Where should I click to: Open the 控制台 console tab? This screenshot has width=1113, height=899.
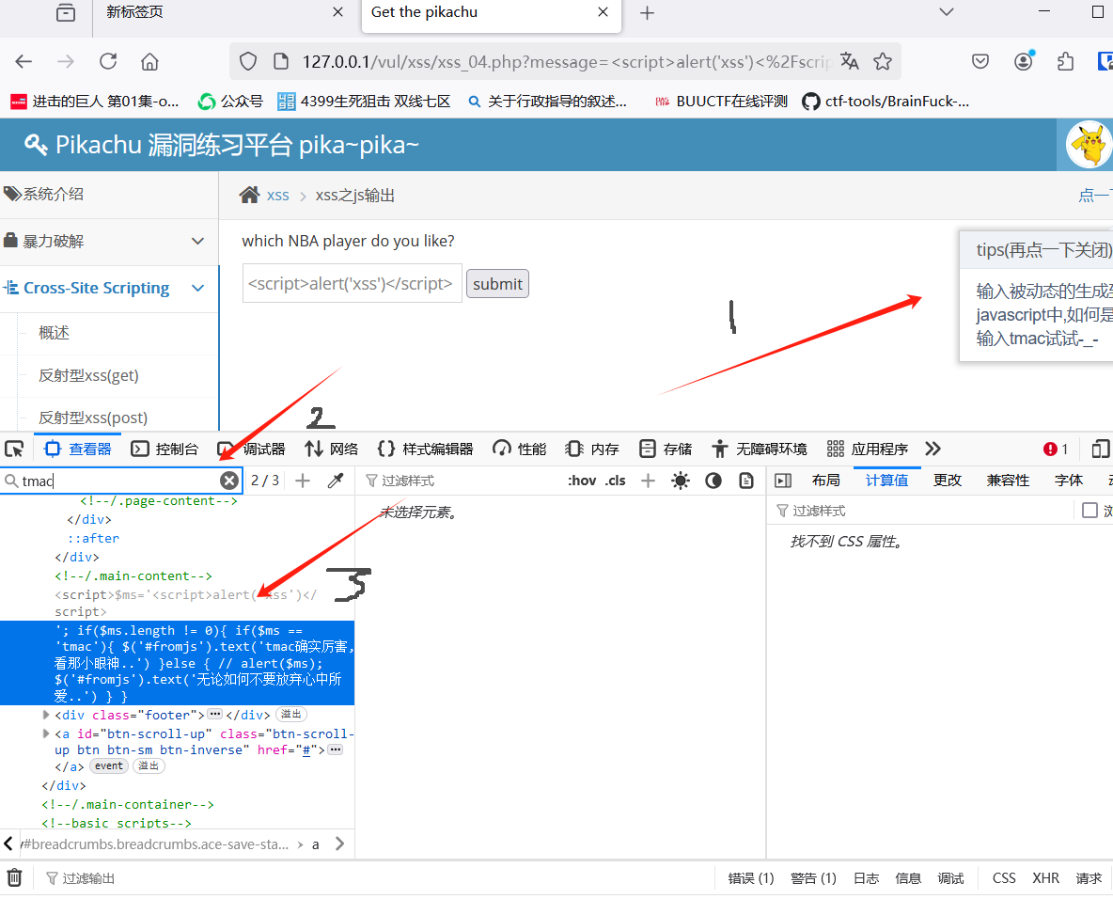[165, 449]
